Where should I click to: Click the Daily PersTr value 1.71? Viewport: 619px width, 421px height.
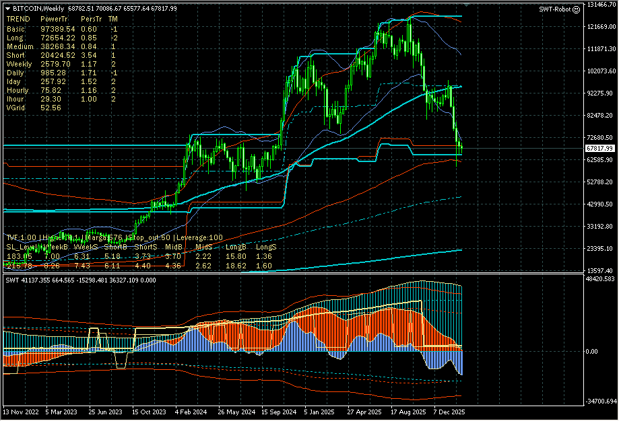coord(89,73)
